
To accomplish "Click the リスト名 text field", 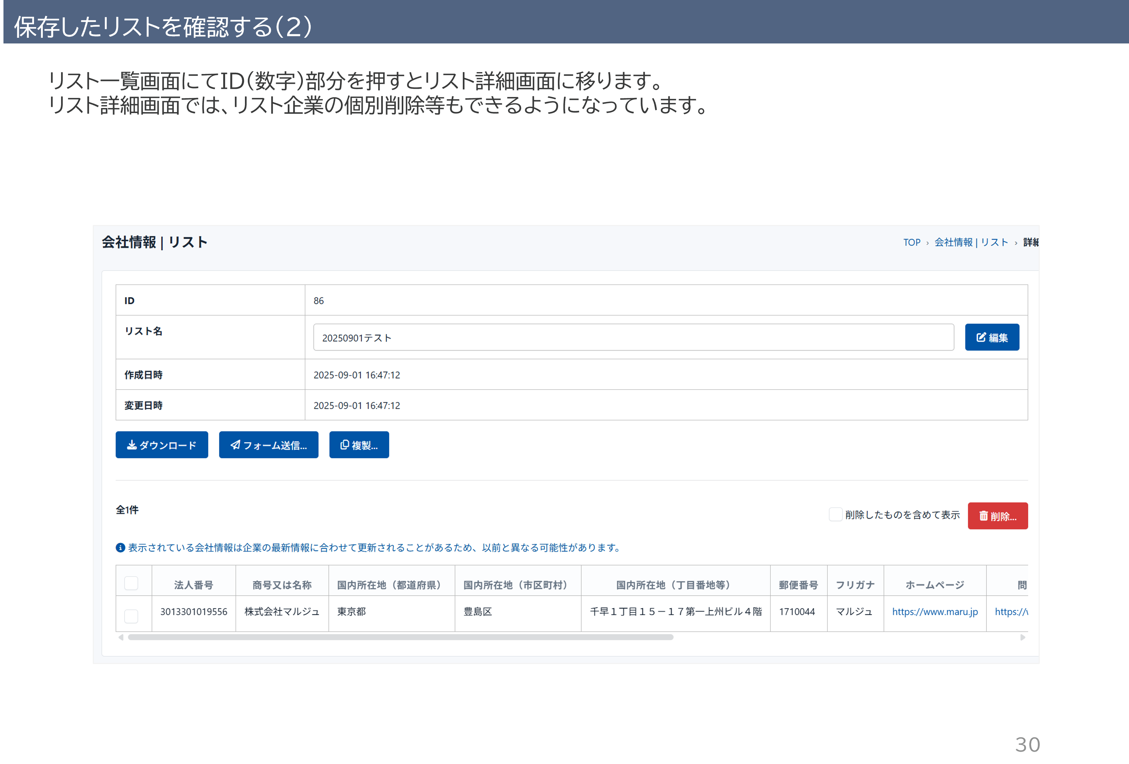I will [633, 337].
